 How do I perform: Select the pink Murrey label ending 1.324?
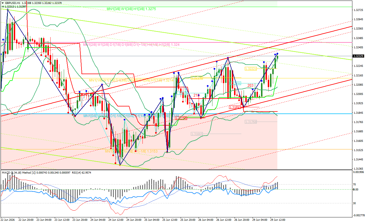pos(131,45)
